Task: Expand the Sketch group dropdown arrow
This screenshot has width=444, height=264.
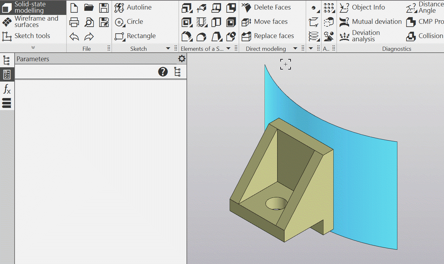Action: (x=168, y=49)
